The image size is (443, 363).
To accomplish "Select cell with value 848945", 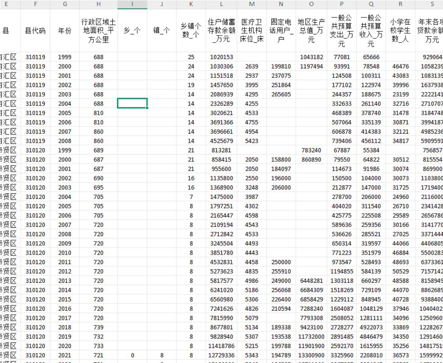I will click(371, 299).
